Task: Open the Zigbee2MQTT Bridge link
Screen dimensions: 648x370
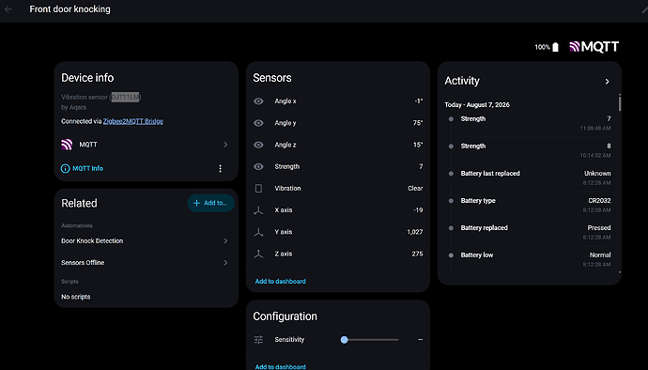Action: coord(133,121)
